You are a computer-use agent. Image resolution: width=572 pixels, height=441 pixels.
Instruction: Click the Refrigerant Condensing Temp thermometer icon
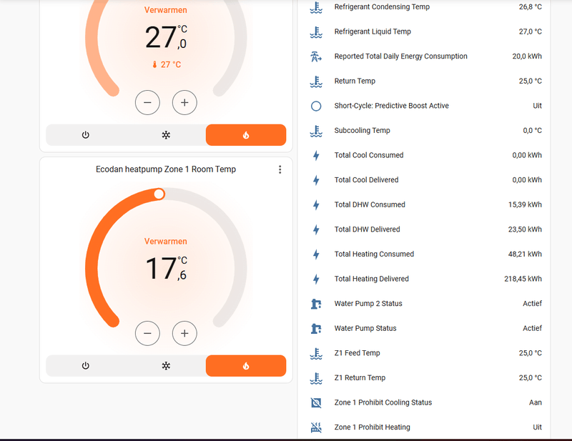pyautogui.click(x=316, y=7)
